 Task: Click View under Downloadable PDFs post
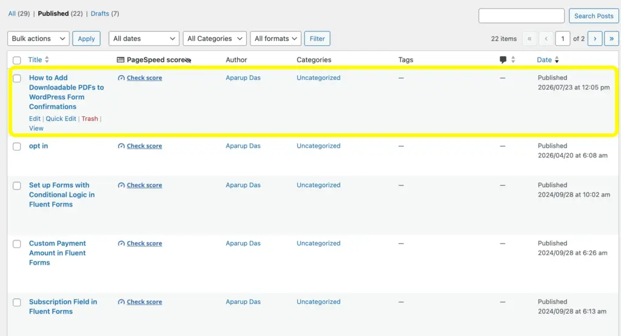[36, 128]
